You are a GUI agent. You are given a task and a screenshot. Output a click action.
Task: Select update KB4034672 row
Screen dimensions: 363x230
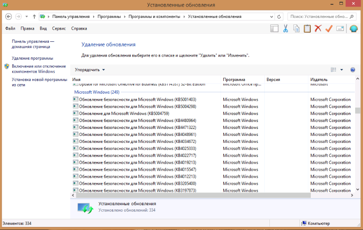tap(212, 142)
